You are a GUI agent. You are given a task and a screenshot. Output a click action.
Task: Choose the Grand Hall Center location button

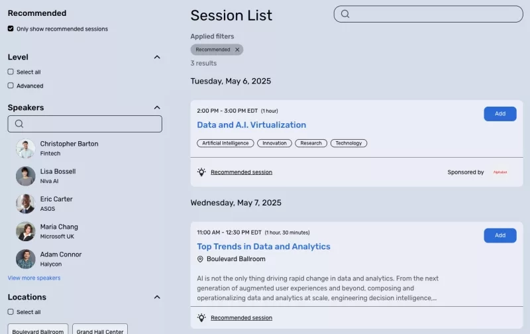pyautogui.click(x=100, y=329)
